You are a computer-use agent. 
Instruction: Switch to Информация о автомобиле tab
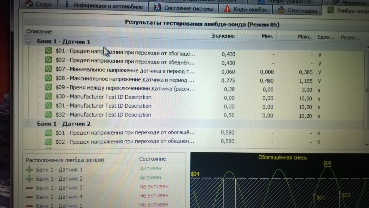103,5
